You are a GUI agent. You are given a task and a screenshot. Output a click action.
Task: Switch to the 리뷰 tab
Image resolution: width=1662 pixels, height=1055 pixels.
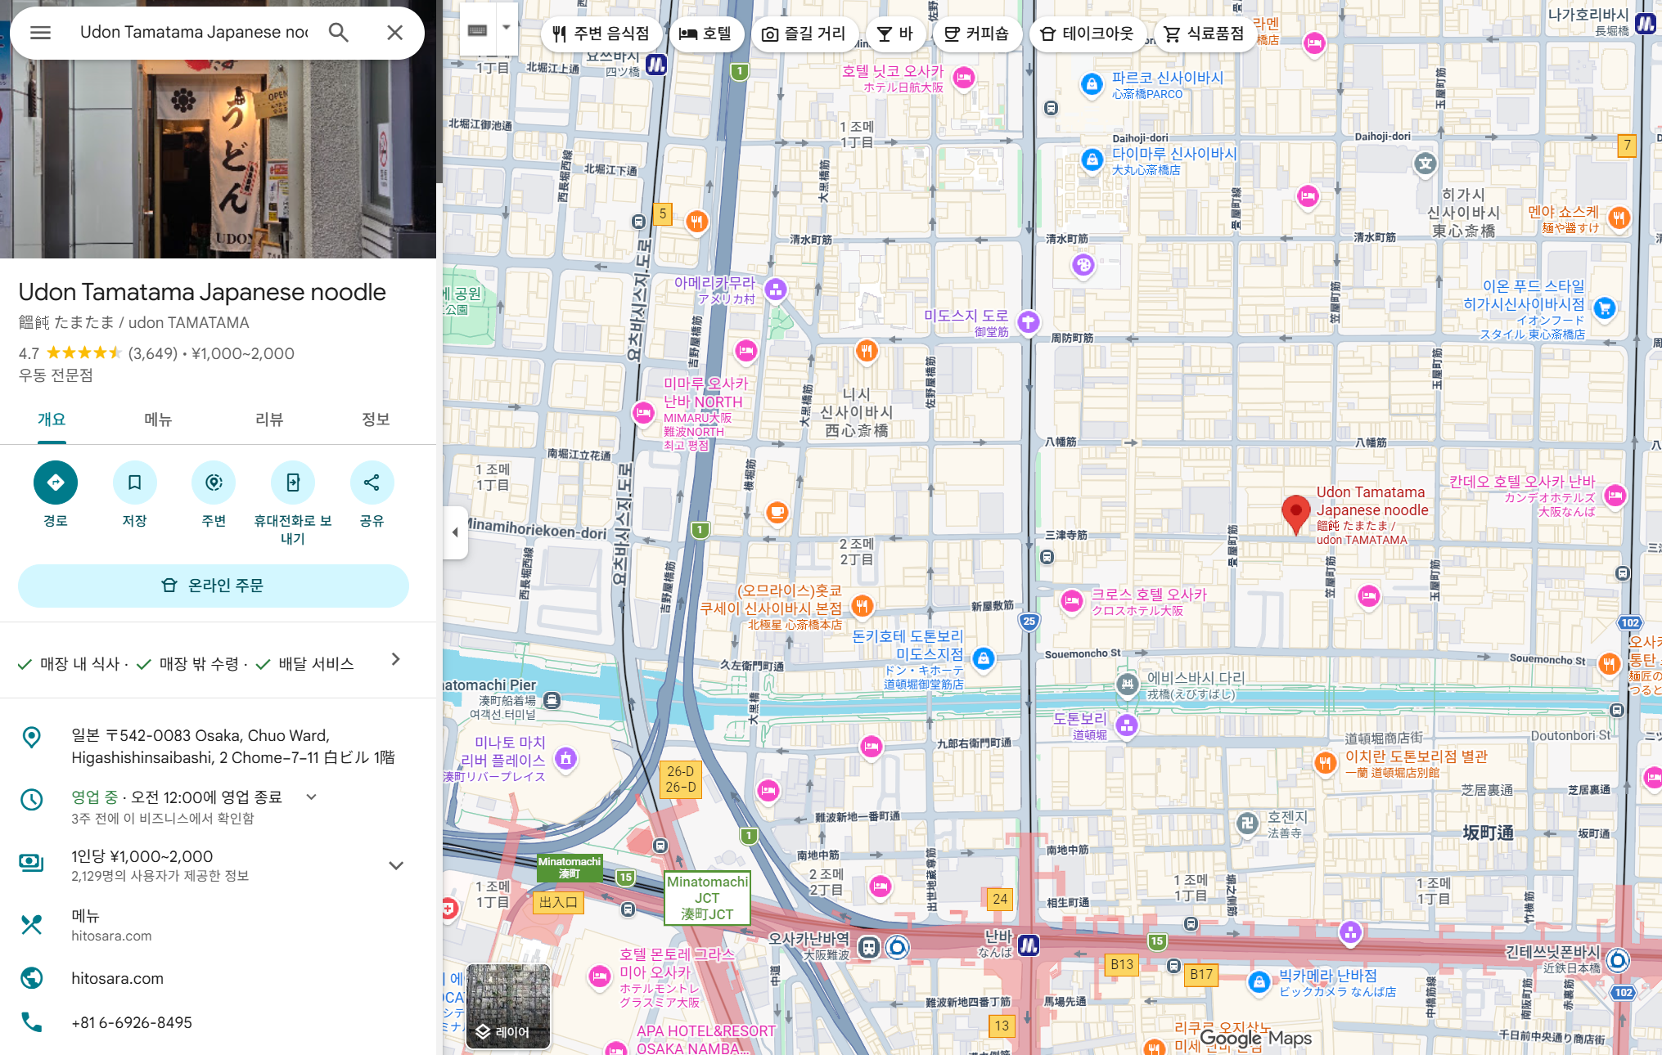point(269,420)
